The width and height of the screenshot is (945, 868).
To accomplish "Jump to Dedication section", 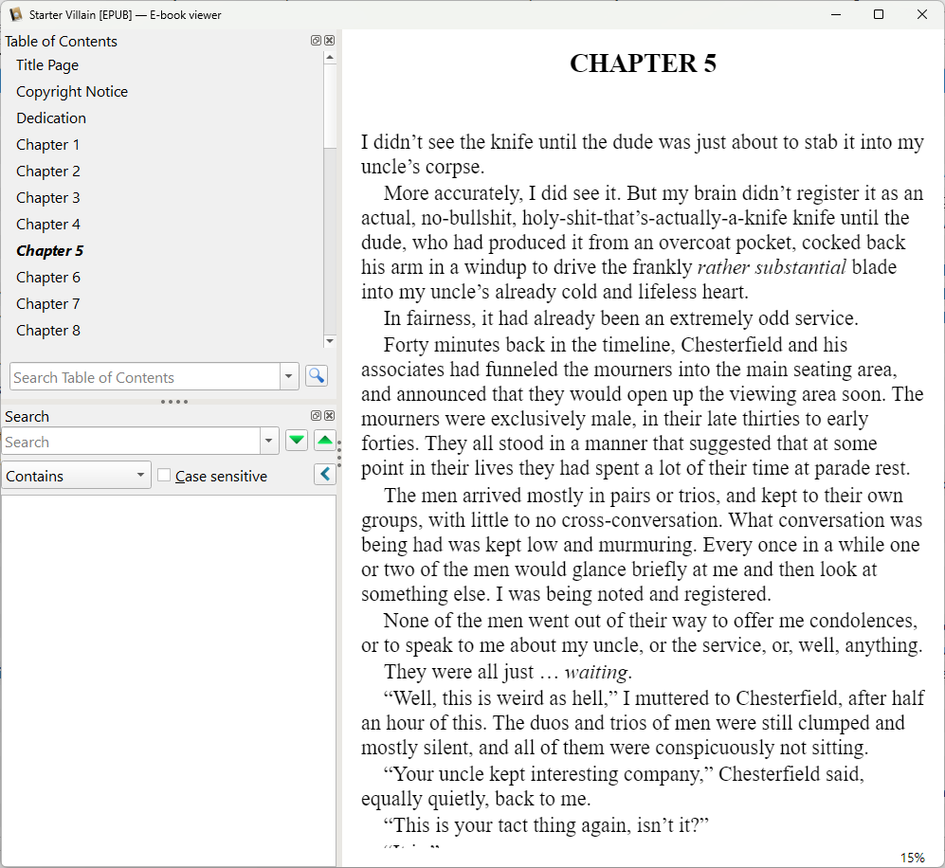I will (x=50, y=118).
